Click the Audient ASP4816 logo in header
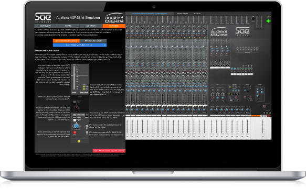Image resolution: width=306 pixels, height=189 pixels. click(x=114, y=18)
